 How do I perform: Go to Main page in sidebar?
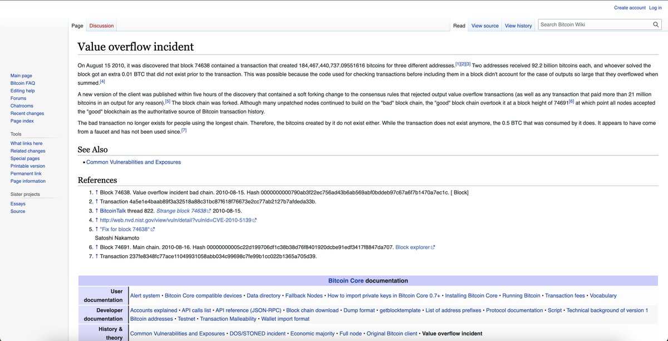[21, 76]
